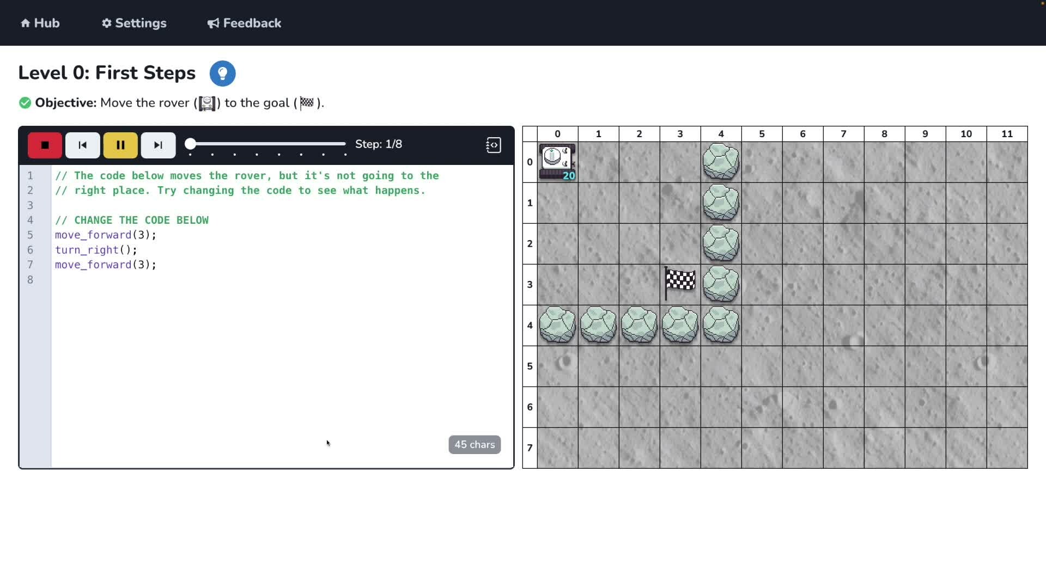
Task: Pause execution with the yellow pause button
Action: pyautogui.click(x=120, y=145)
